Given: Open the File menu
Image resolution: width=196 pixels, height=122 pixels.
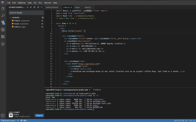Looking at the screenshot, I should coord(9,3).
